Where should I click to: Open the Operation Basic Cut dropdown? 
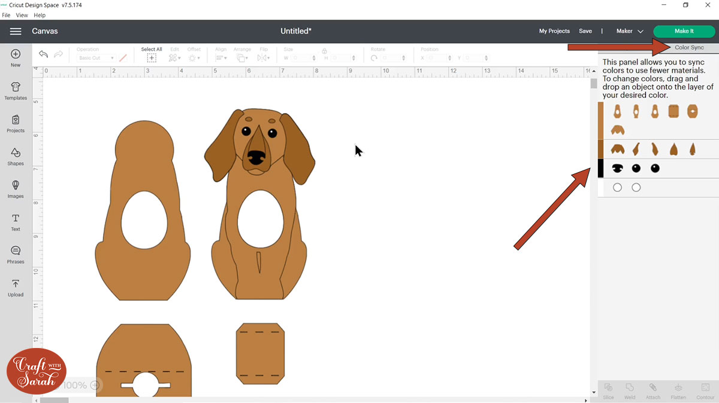pos(97,58)
